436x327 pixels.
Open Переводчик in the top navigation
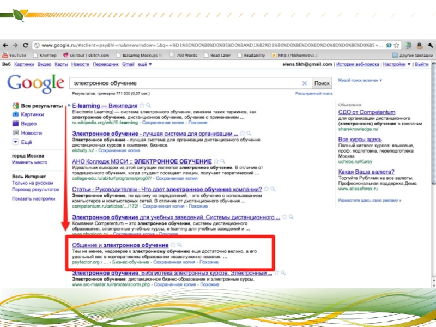point(106,64)
